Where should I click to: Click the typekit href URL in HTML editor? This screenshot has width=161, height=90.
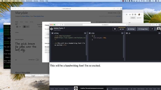pos(72,38)
